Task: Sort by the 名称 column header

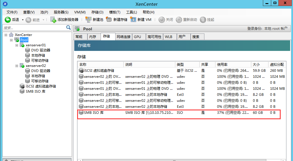Action: point(101,64)
